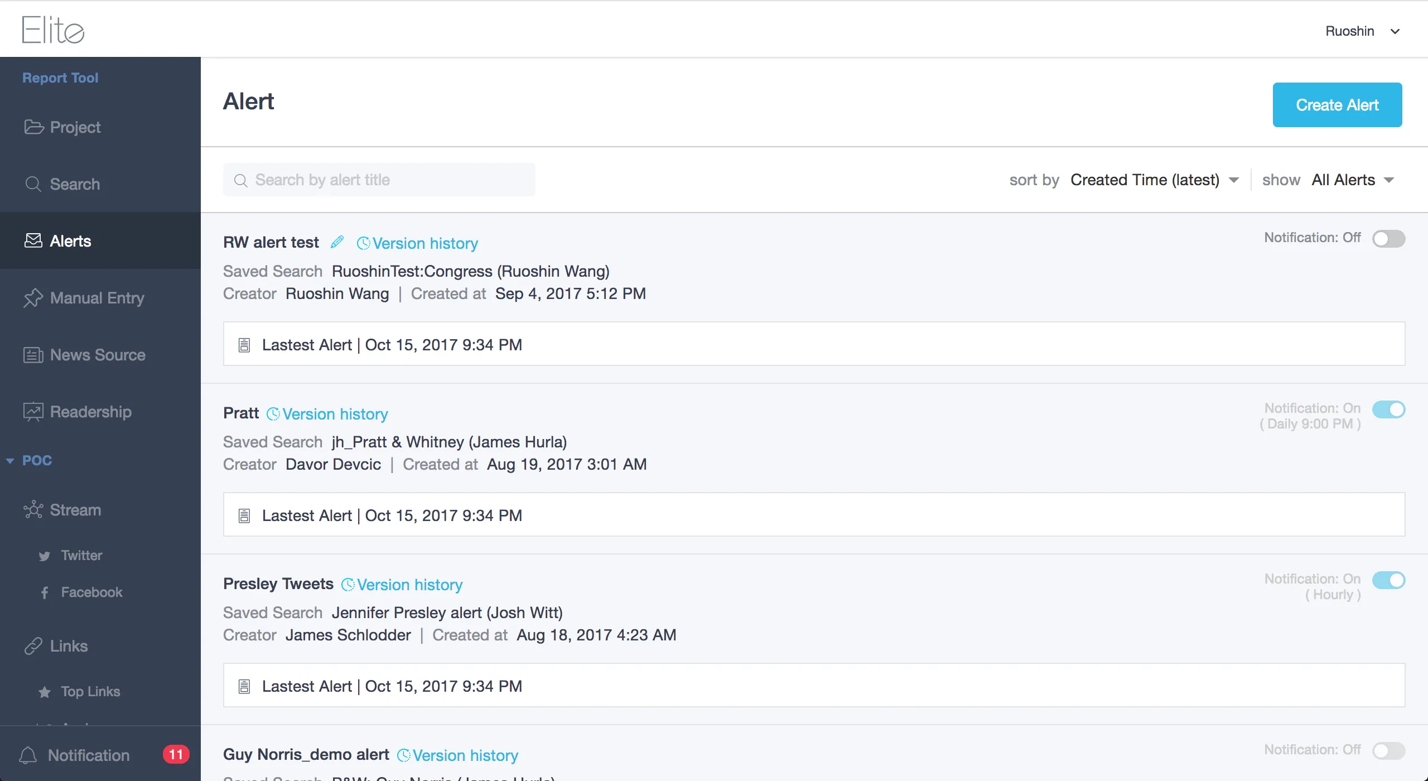Click the Alerts envelope icon in sidebar
The height and width of the screenshot is (781, 1428).
click(33, 240)
